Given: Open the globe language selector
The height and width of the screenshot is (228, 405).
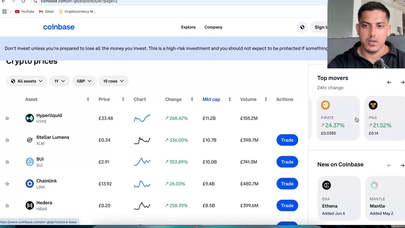Looking at the screenshot, I should click(302, 27).
